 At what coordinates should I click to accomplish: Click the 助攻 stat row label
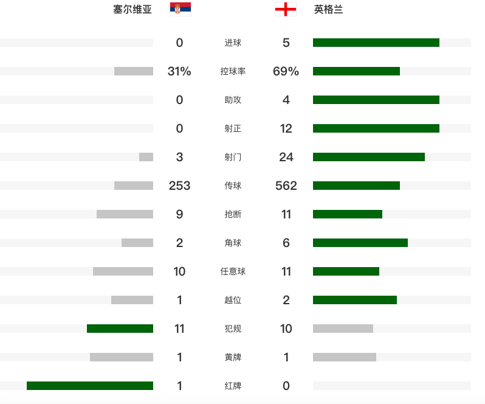[x=233, y=100]
